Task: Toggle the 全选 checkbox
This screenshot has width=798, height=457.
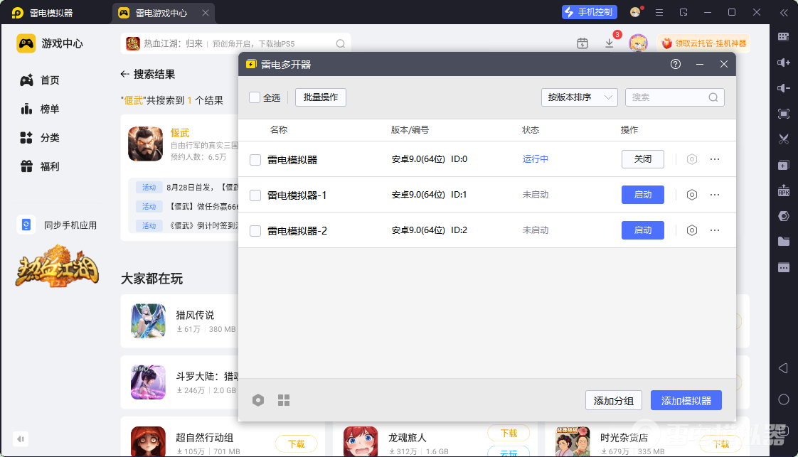Action: [255, 97]
